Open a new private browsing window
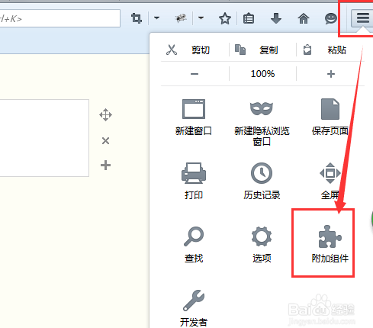Screen dimensions: 373x328 pyautogui.click(x=262, y=109)
